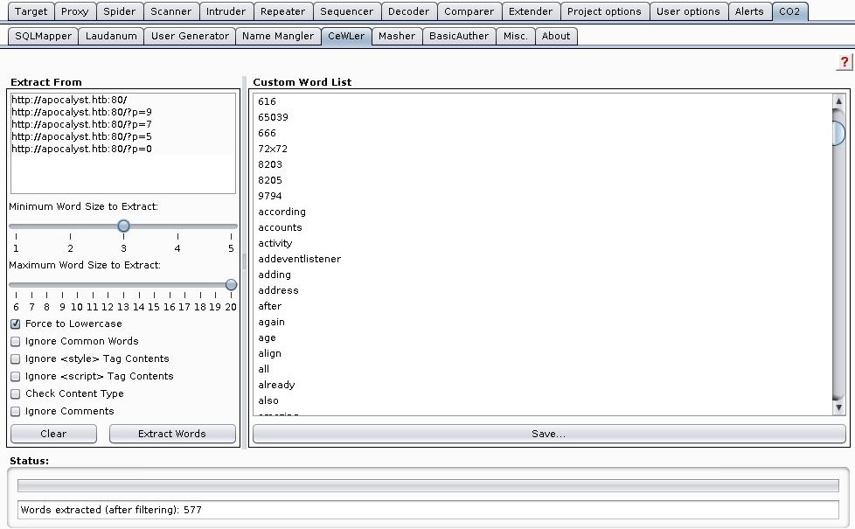This screenshot has height=529, width=855.
Task: Open the Decoder tab
Action: tap(408, 11)
